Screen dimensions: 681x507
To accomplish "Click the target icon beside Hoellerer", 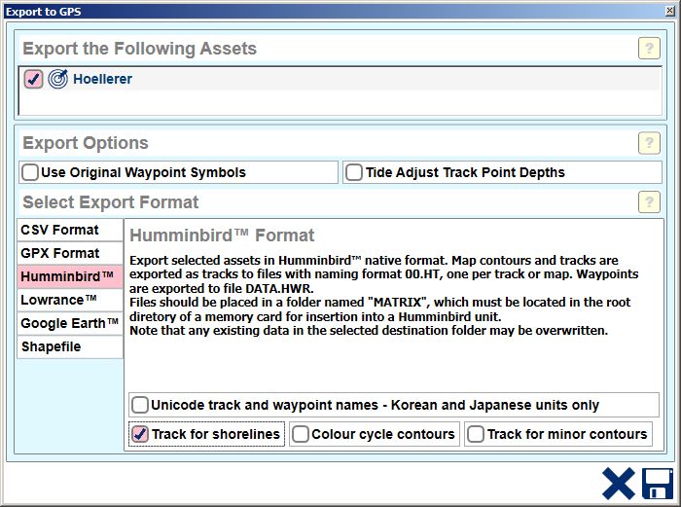I will point(58,79).
